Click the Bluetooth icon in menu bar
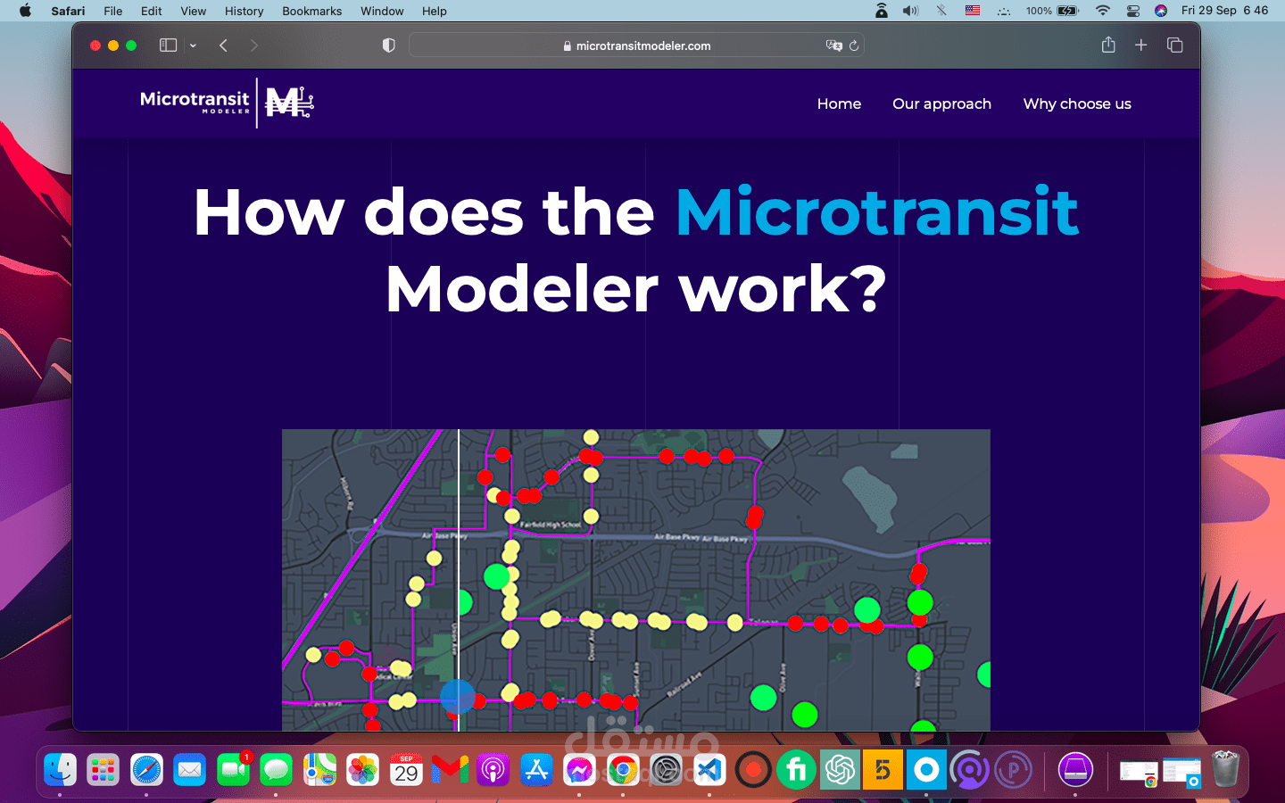The width and height of the screenshot is (1285, 803). click(941, 11)
